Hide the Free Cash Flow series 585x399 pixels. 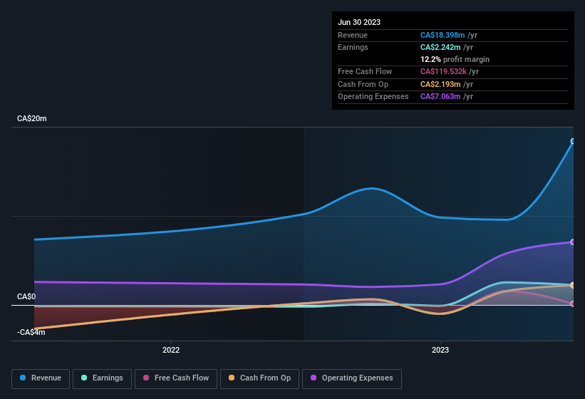tap(176, 378)
